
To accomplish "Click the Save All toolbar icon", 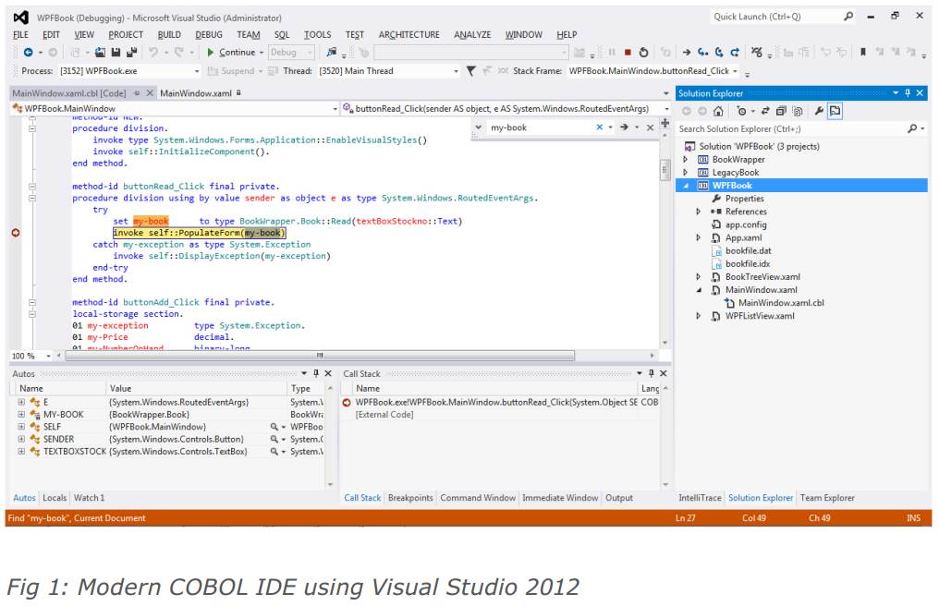I will coord(131,53).
